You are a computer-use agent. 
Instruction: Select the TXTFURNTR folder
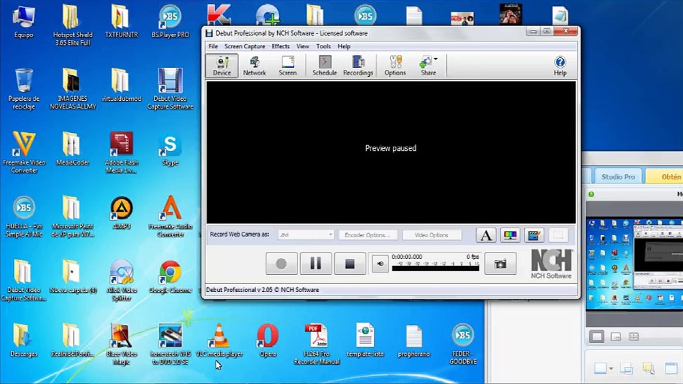tap(121, 22)
